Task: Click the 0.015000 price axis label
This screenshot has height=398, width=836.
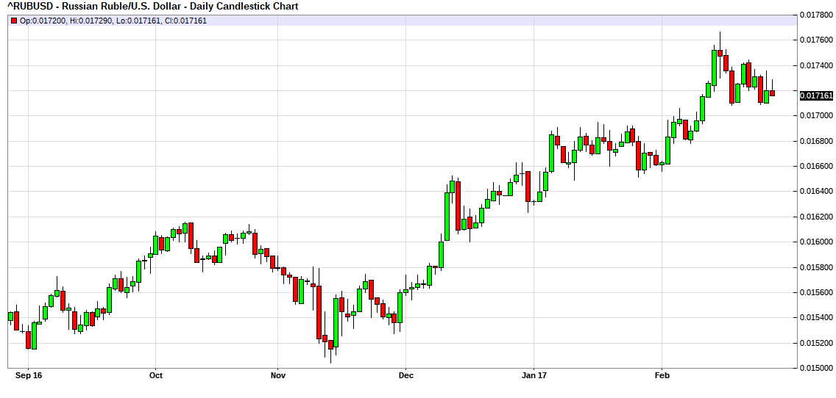Action: 817,368
